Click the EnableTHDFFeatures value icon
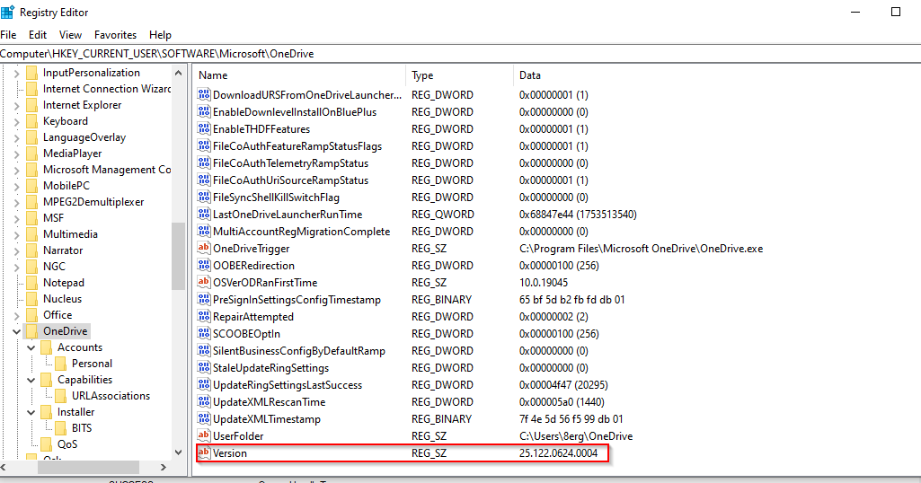Image resolution: width=921 pixels, height=483 pixels. click(204, 128)
